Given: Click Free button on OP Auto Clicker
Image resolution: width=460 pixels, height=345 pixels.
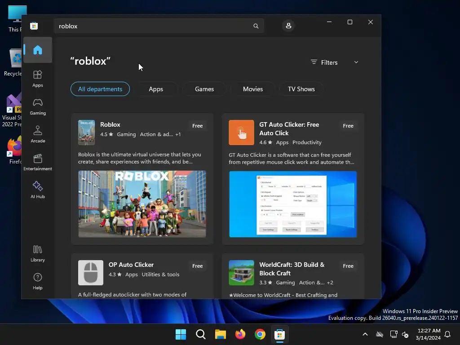Looking at the screenshot, I should 198,266.
